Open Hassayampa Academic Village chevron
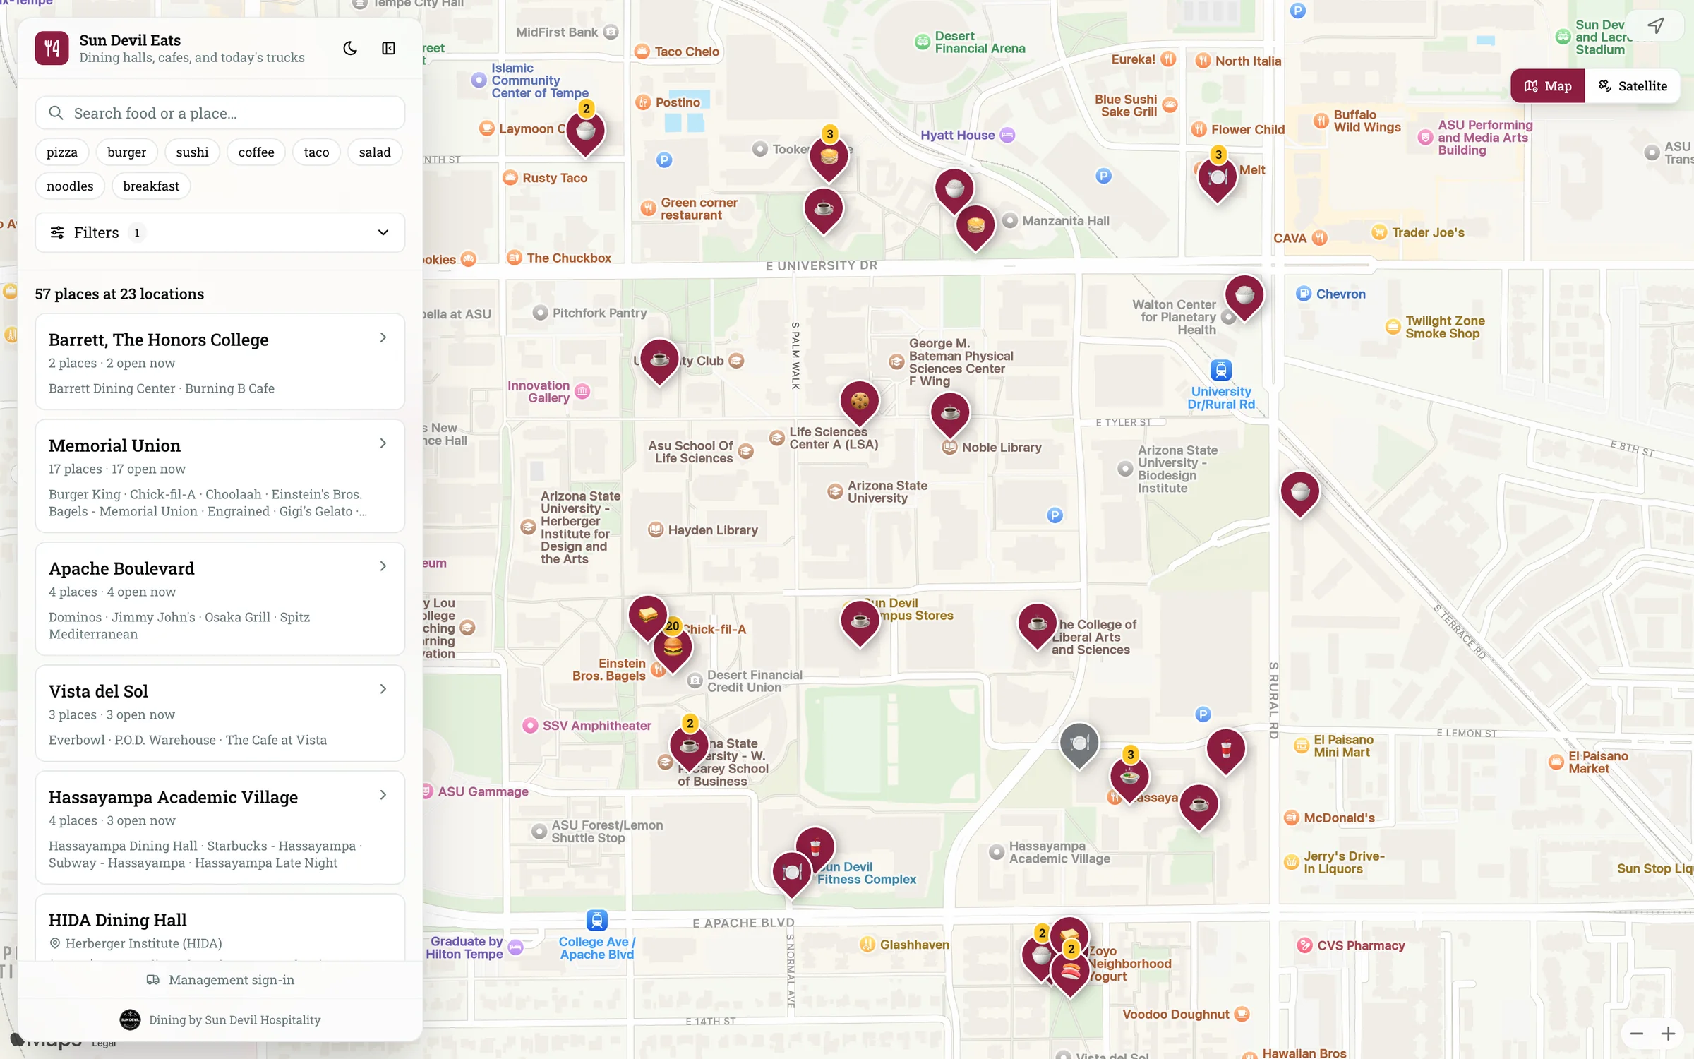1694x1059 pixels. 383,795
